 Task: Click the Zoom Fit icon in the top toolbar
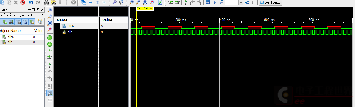(x=145, y=2)
